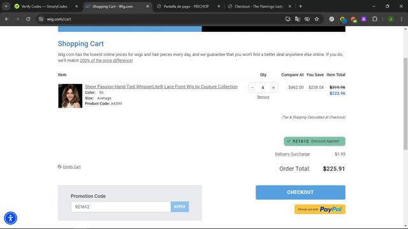
Task: Click the Promotion Code input field
Action: 120,207
